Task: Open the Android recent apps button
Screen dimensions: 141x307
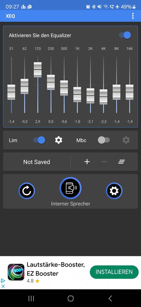Action: tap(31, 298)
